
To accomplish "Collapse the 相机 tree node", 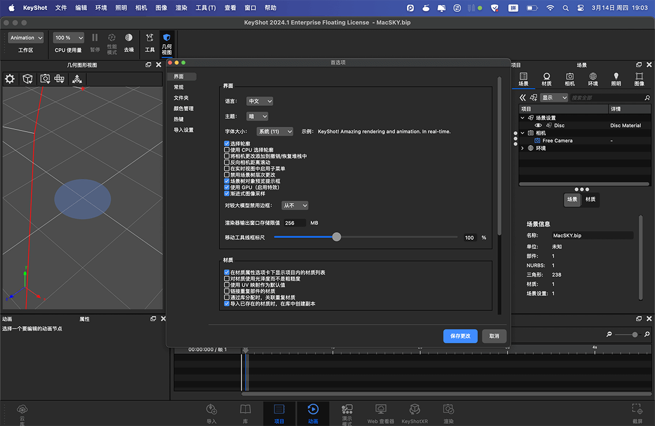I will point(522,133).
